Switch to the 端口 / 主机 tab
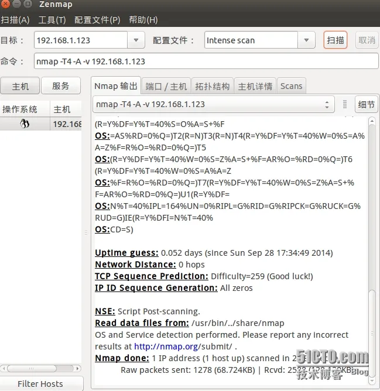This screenshot has width=380, height=391. click(x=166, y=86)
